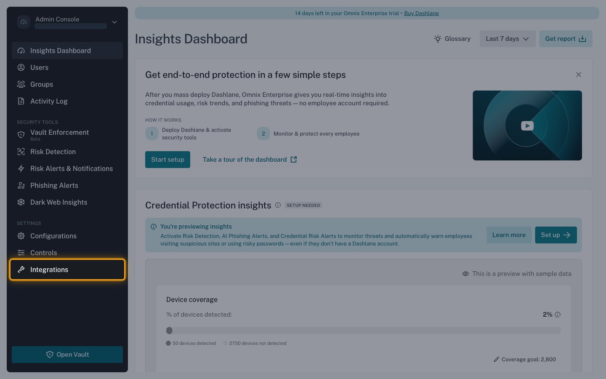Click '50 devices detected' legend

pyautogui.click(x=191, y=343)
